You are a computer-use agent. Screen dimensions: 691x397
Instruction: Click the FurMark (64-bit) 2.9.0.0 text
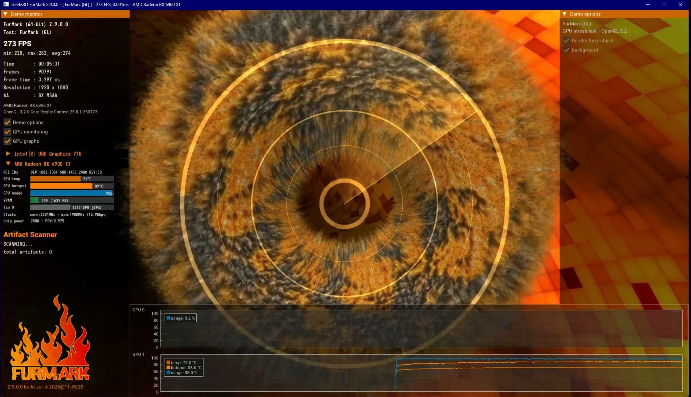(x=35, y=24)
